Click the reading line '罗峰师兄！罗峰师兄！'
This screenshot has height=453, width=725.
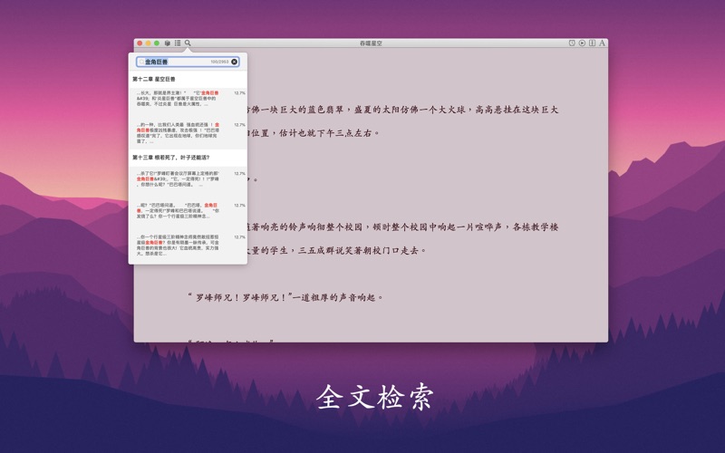click(285, 297)
